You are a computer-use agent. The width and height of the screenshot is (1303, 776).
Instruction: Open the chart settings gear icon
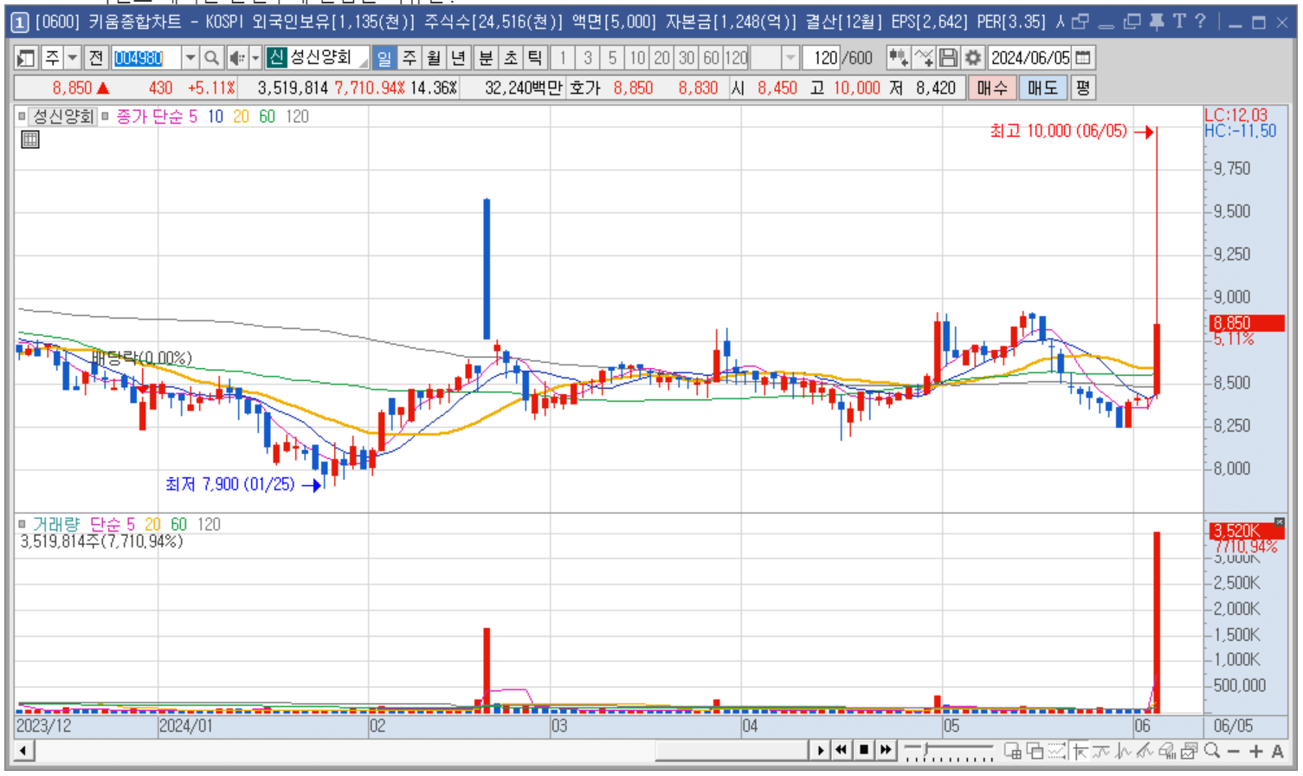point(973,58)
